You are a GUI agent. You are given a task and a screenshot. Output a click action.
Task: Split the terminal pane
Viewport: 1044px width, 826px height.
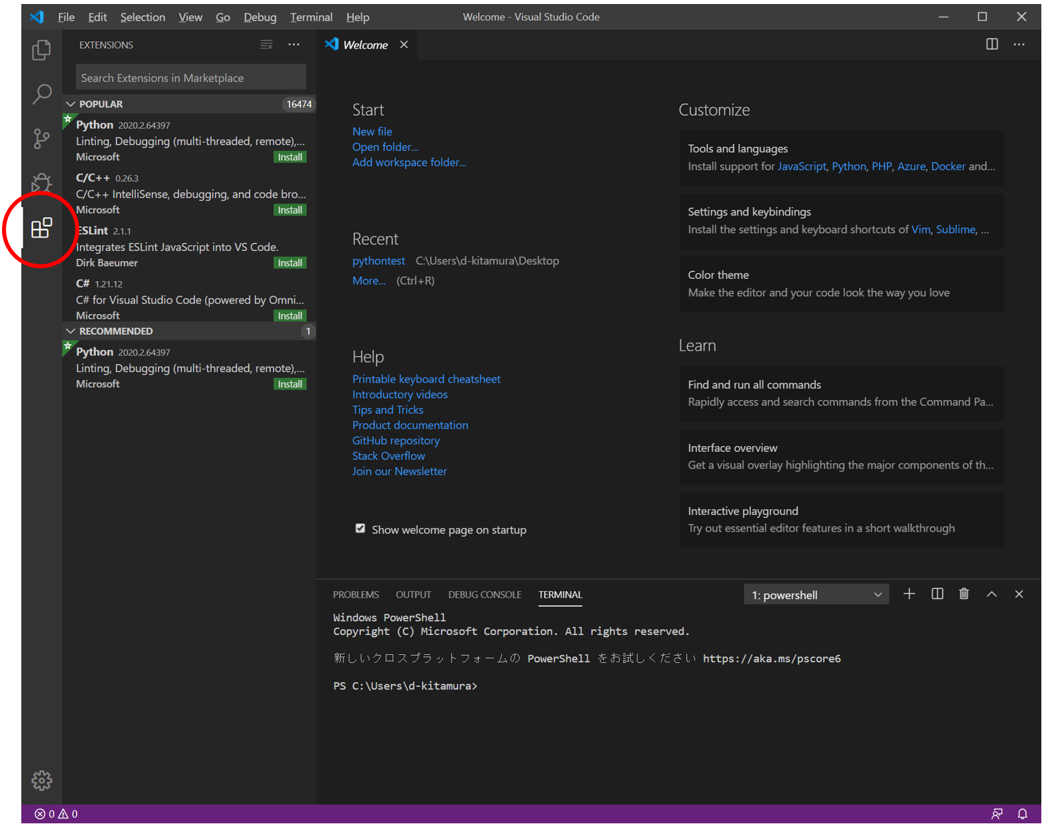pyautogui.click(x=937, y=594)
